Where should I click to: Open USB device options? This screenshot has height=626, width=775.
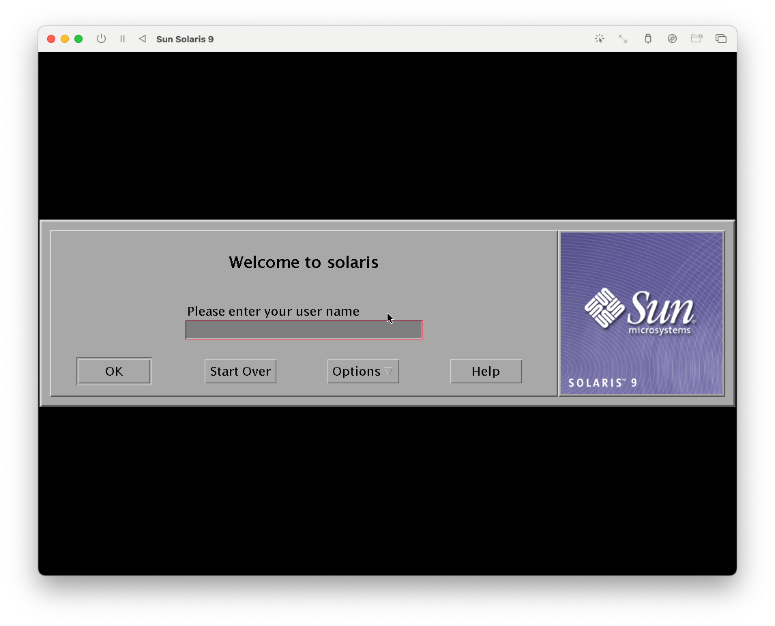click(x=647, y=39)
